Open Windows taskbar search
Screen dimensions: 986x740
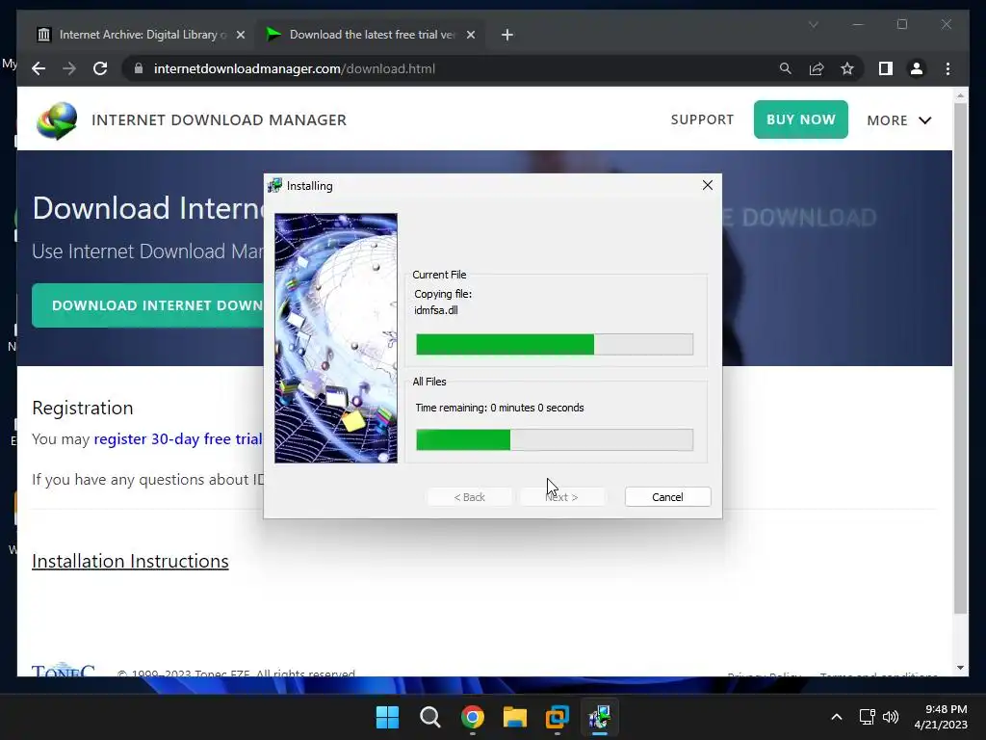tap(430, 717)
